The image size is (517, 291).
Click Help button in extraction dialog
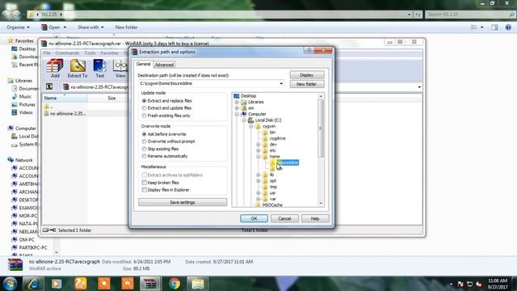pos(315,218)
